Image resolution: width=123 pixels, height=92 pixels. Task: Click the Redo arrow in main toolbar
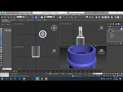(x=5, y=17)
